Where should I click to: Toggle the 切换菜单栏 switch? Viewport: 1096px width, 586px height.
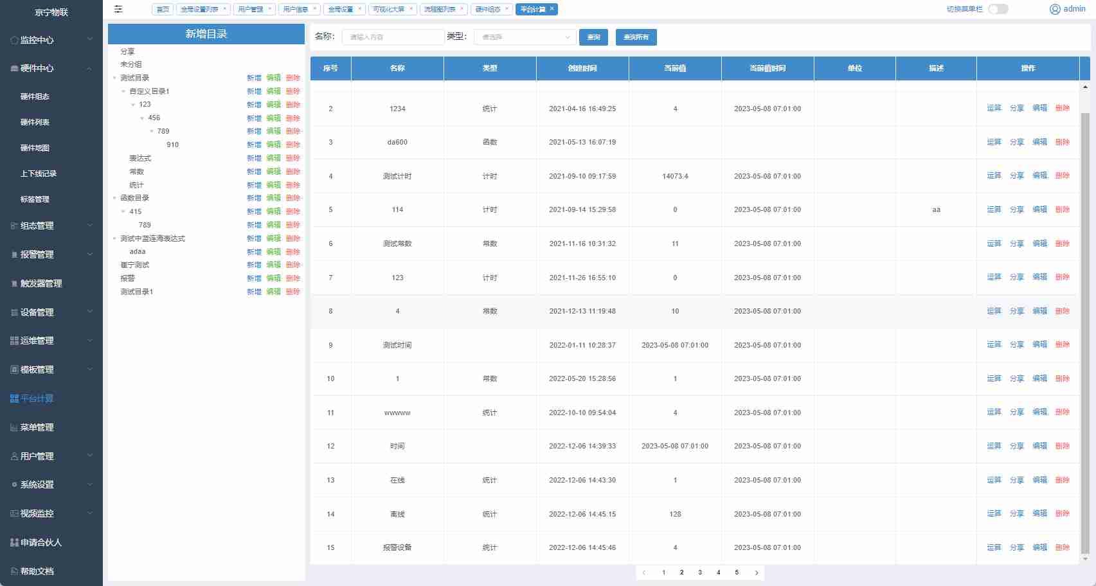pos(998,9)
